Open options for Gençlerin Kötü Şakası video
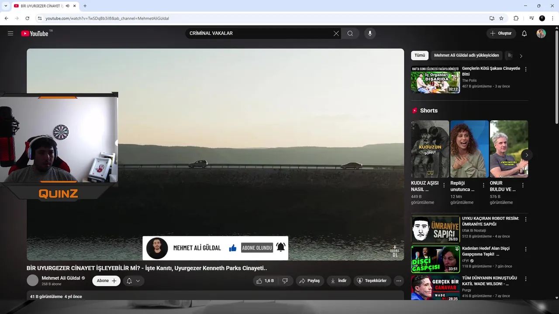559x314 pixels. pos(526,69)
